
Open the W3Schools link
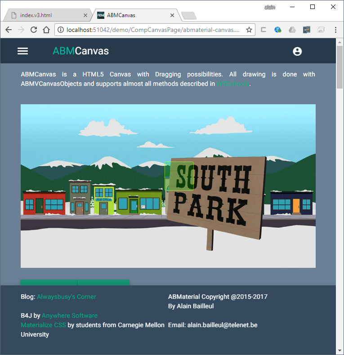[x=233, y=84]
